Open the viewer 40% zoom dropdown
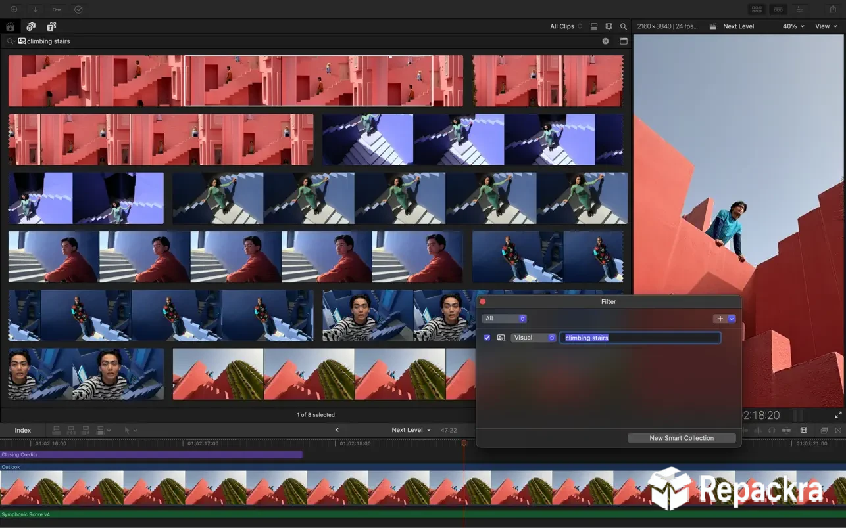Viewport: 846px width, 528px height. pos(793,26)
